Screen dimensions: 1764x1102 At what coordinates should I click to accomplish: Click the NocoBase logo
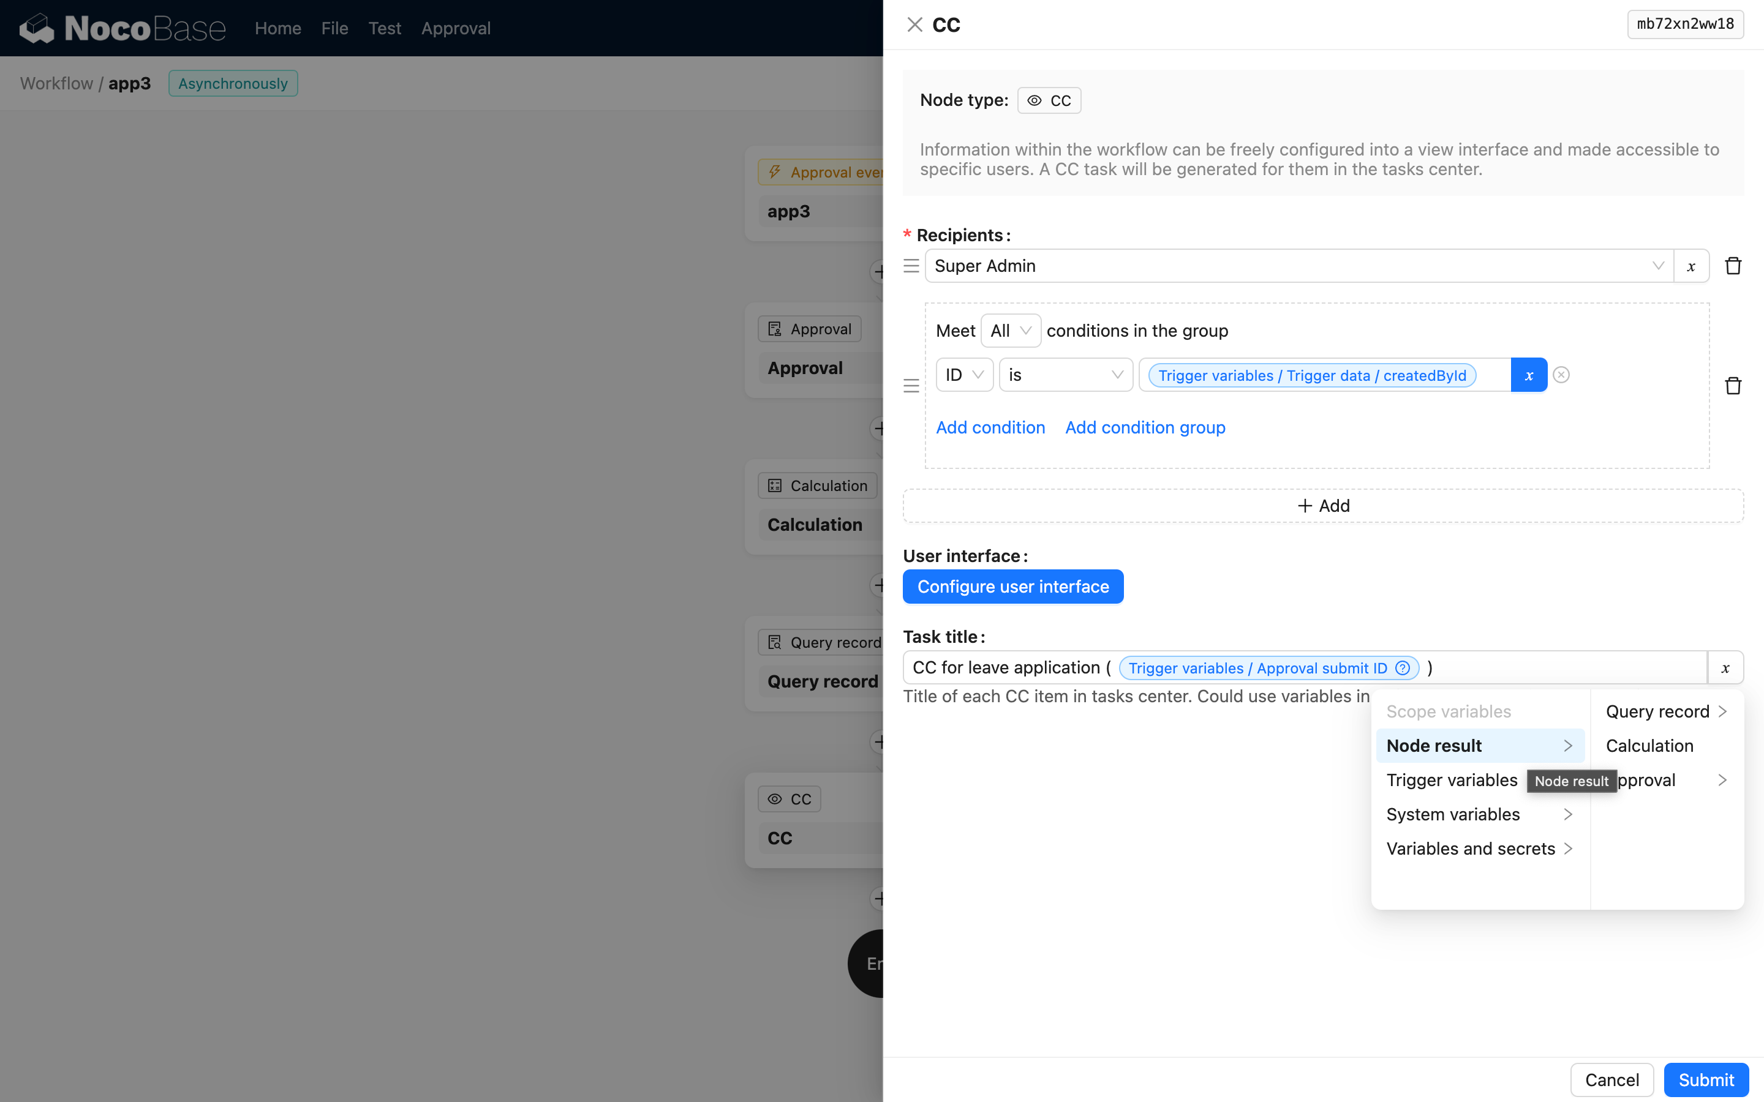(123, 28)
